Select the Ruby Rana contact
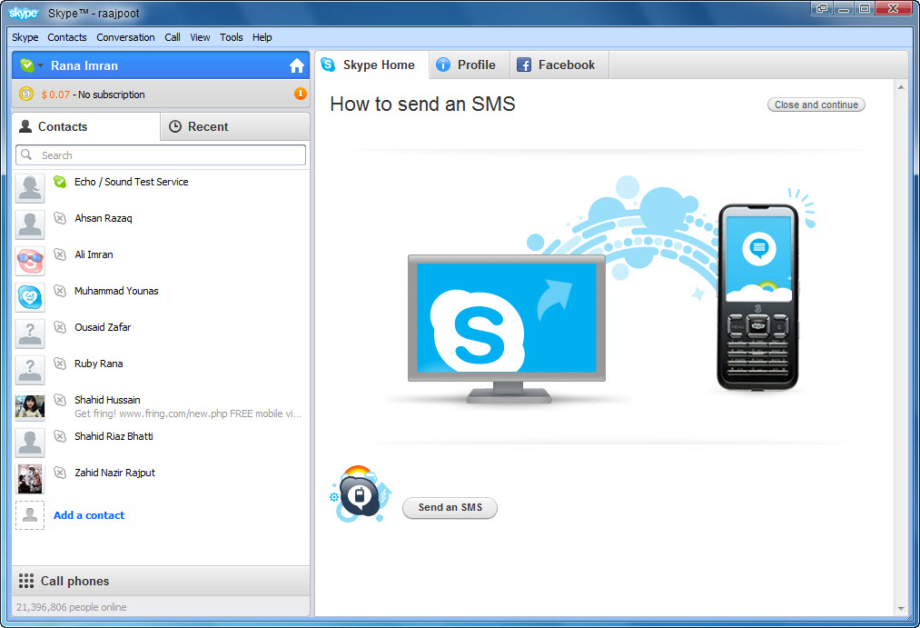 click(161, 370)
